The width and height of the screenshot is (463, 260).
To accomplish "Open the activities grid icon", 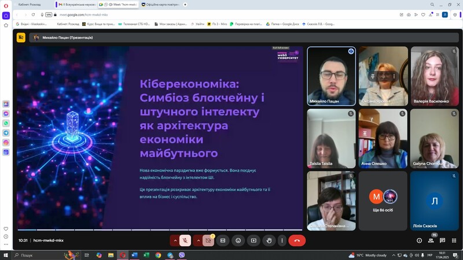I will [x=454, y=240].
